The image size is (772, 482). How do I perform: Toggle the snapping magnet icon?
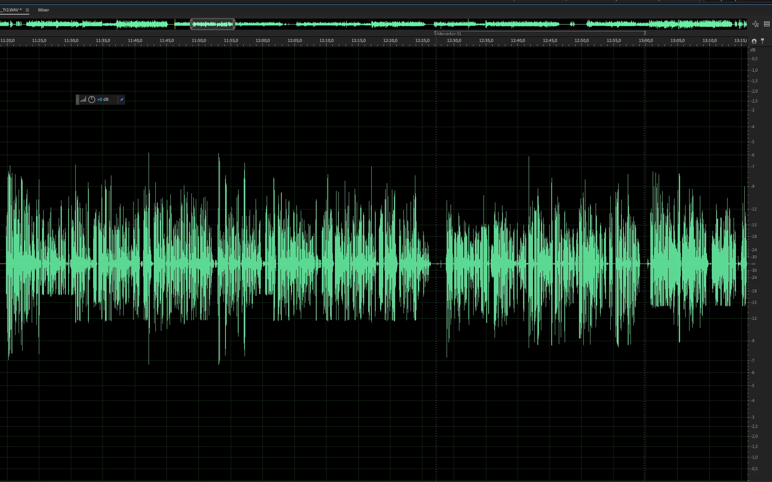(754, 41)
